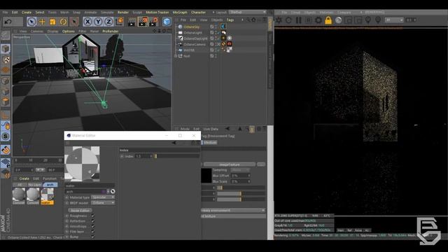Click Live Viewer first pin picker icon

point(368,20)
